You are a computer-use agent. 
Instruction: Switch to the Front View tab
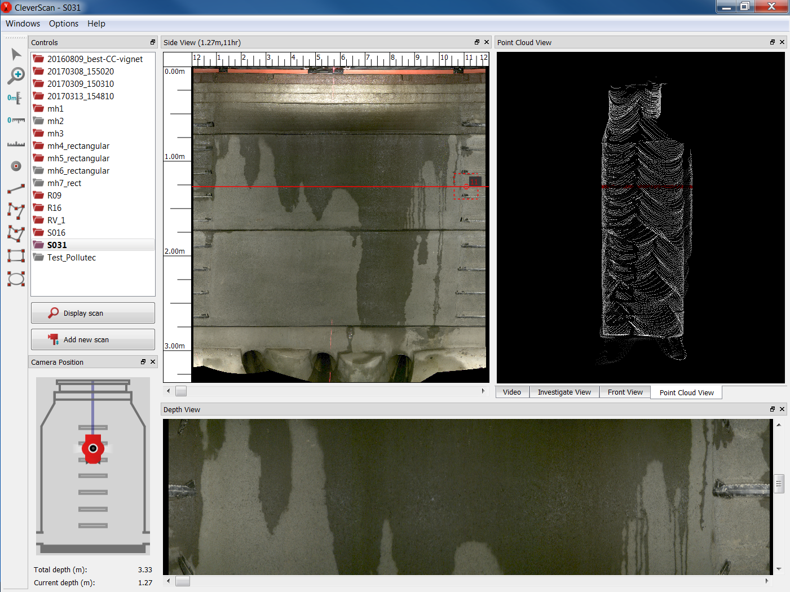[x=625, y=392]
